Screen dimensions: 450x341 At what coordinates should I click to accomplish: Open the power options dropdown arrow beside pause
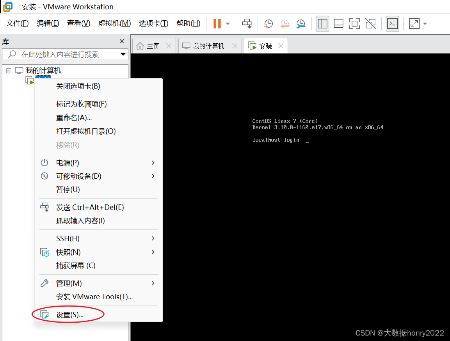228,23
